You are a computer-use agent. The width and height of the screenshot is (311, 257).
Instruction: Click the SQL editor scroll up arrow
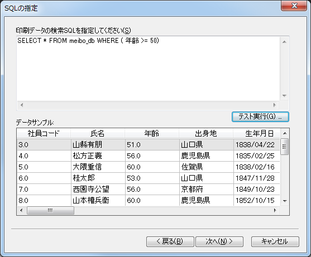coord(284,42)
